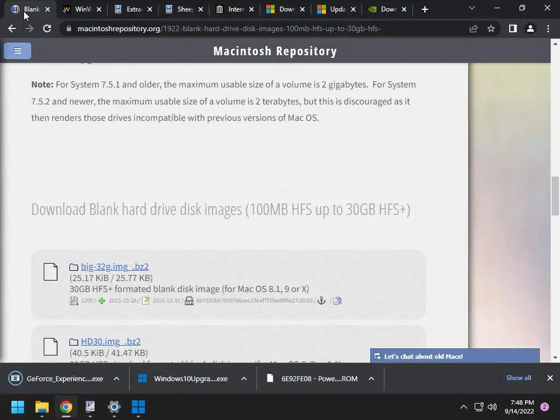Toggle the Chrome side panel

click(x=513, y=28)
